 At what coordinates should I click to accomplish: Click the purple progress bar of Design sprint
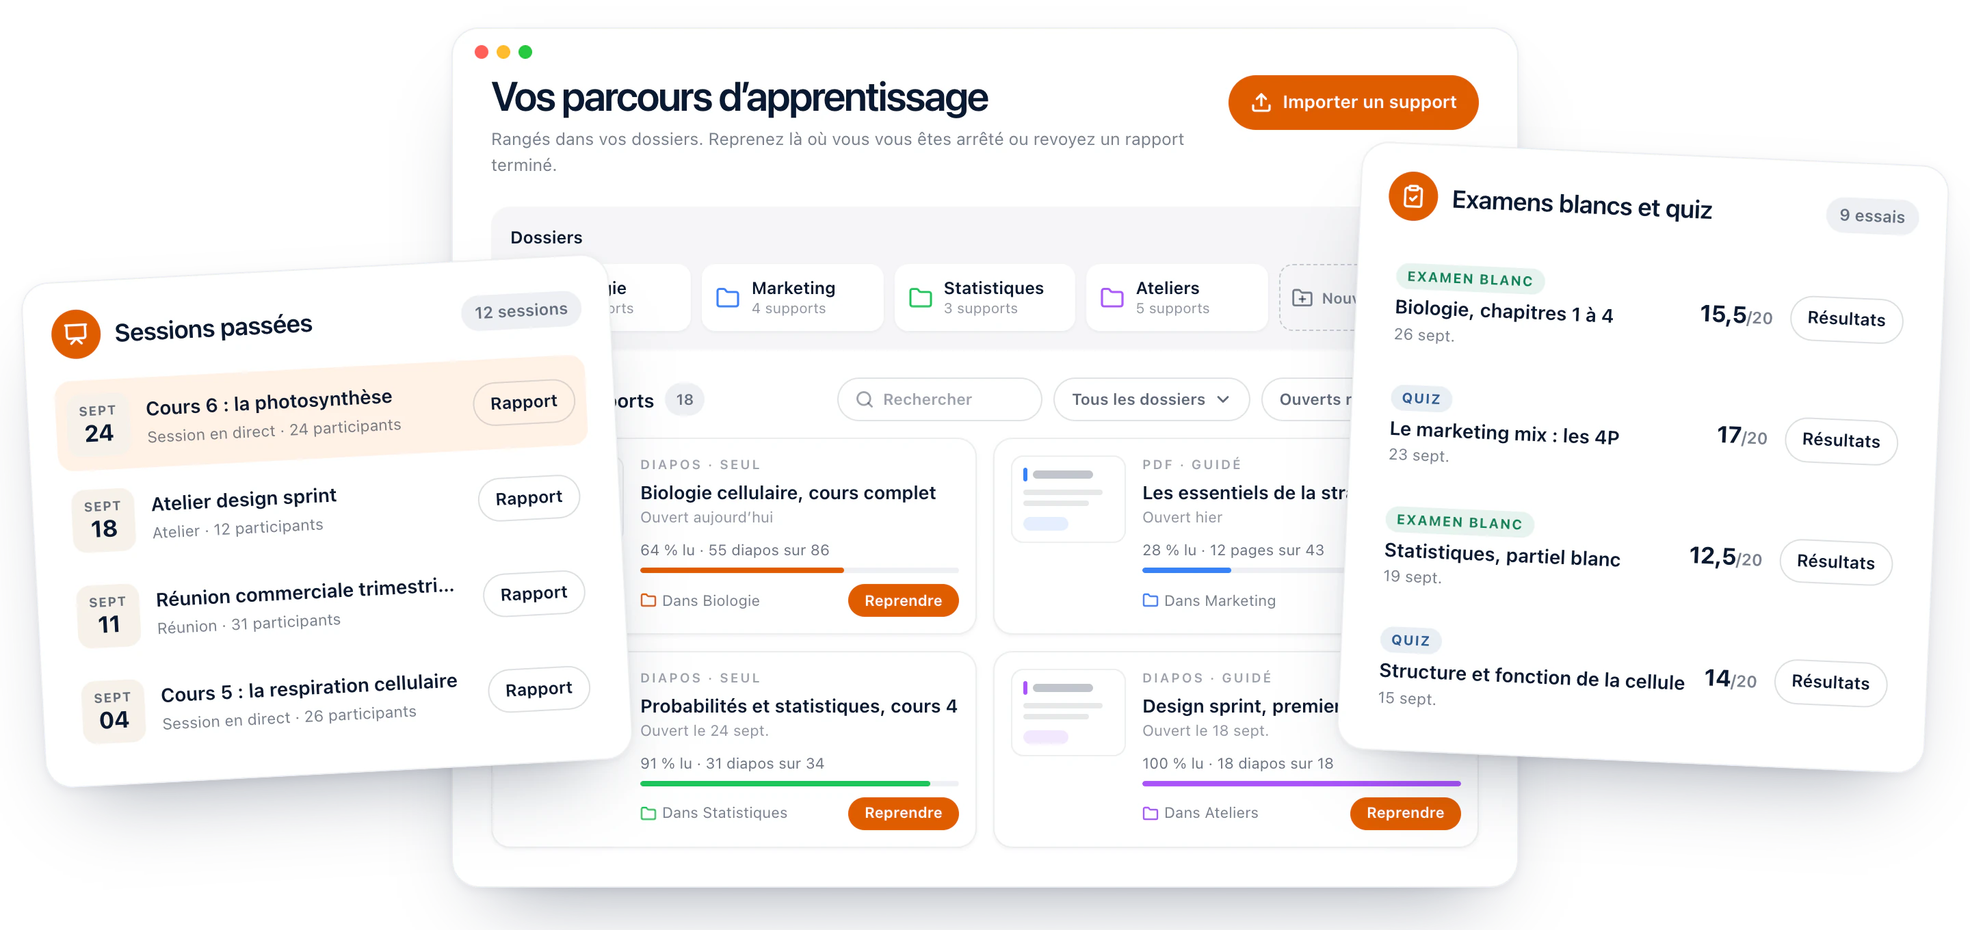point(1301,783)
